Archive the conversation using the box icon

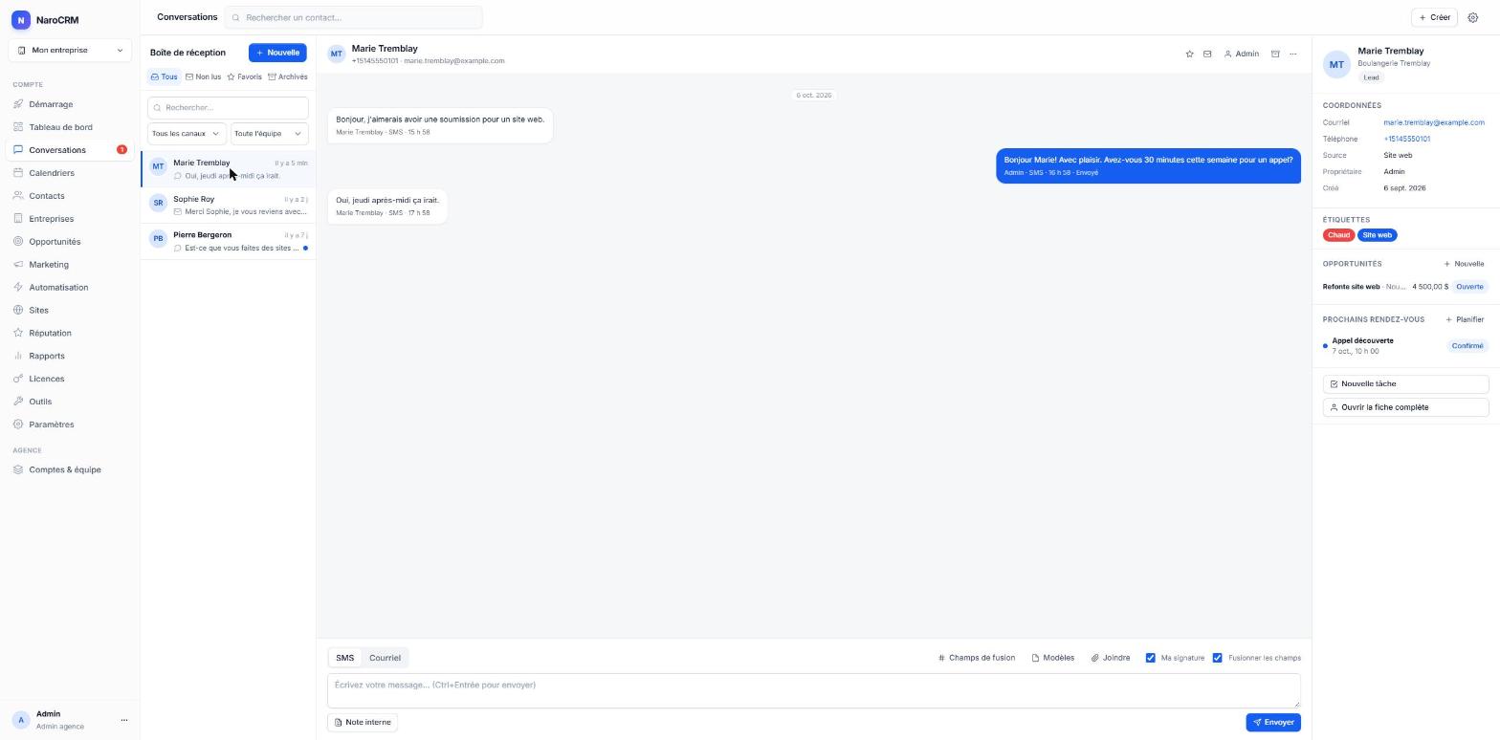coord(1275,54)
